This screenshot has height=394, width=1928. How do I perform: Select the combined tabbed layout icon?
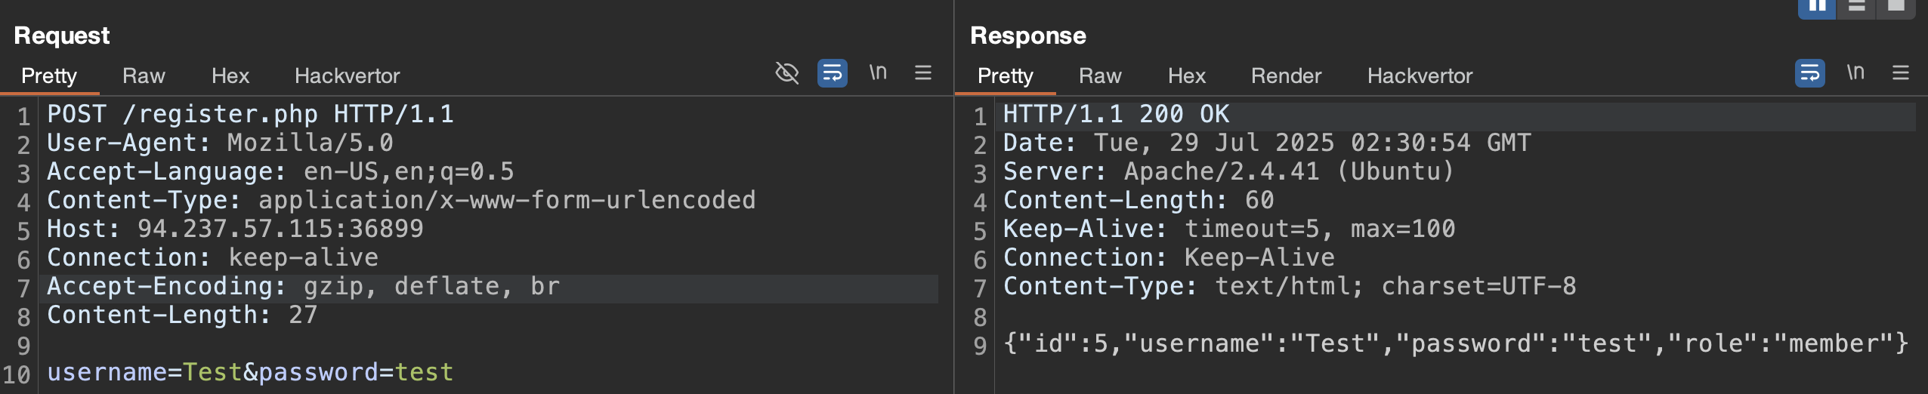1896,8
